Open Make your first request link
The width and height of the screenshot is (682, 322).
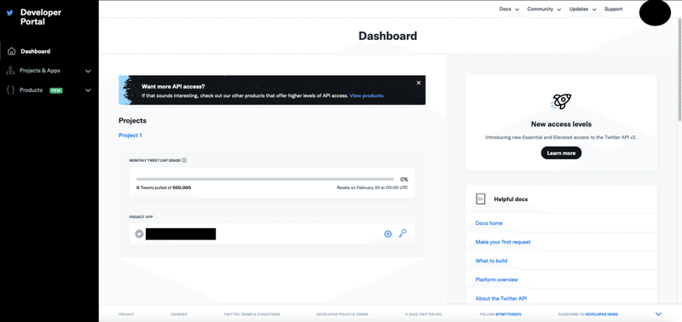click(x=503, y=242)
